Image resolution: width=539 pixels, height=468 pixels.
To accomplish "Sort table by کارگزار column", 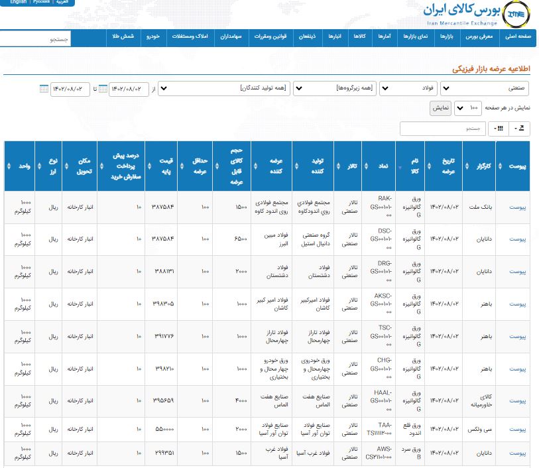I will 479,166.
